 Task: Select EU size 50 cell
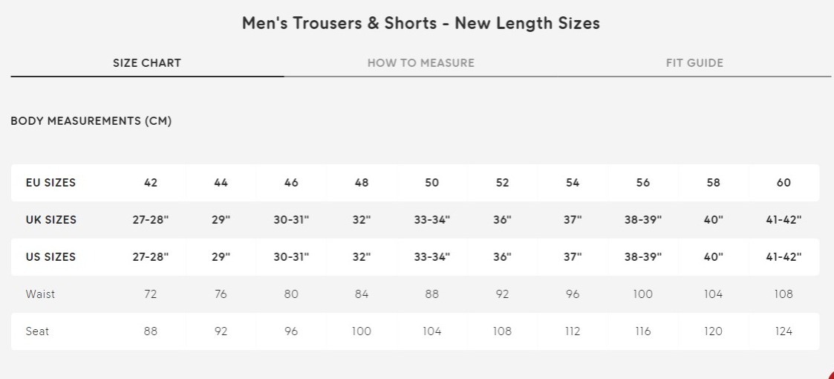point(432,183)
